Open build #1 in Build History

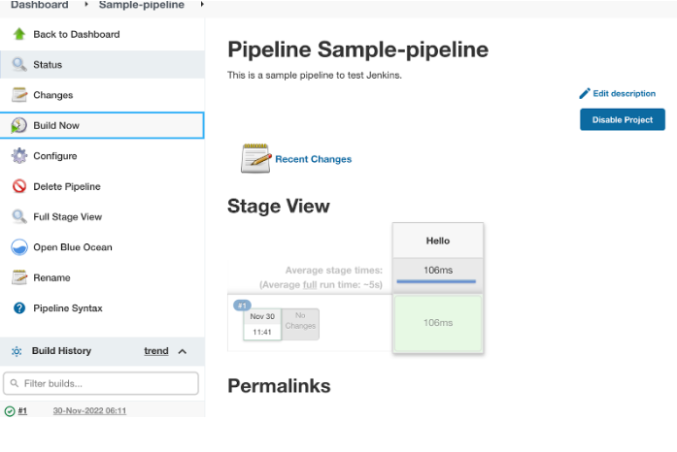pyautogui.click(x=22, y=411)
